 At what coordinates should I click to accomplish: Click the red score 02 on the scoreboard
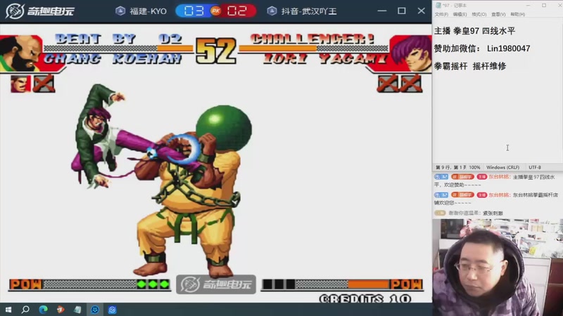pos(237,11)
